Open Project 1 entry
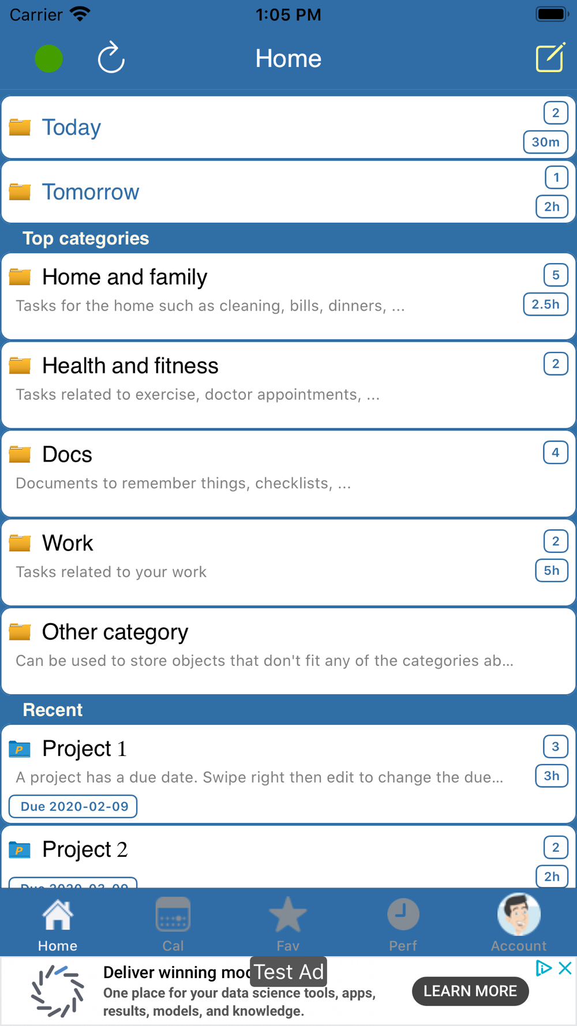The image size is (577, 1026). [x=288, y=774]
